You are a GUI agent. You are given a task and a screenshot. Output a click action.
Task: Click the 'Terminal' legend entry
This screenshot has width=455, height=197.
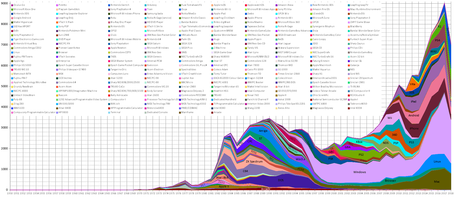coord(116,112)
